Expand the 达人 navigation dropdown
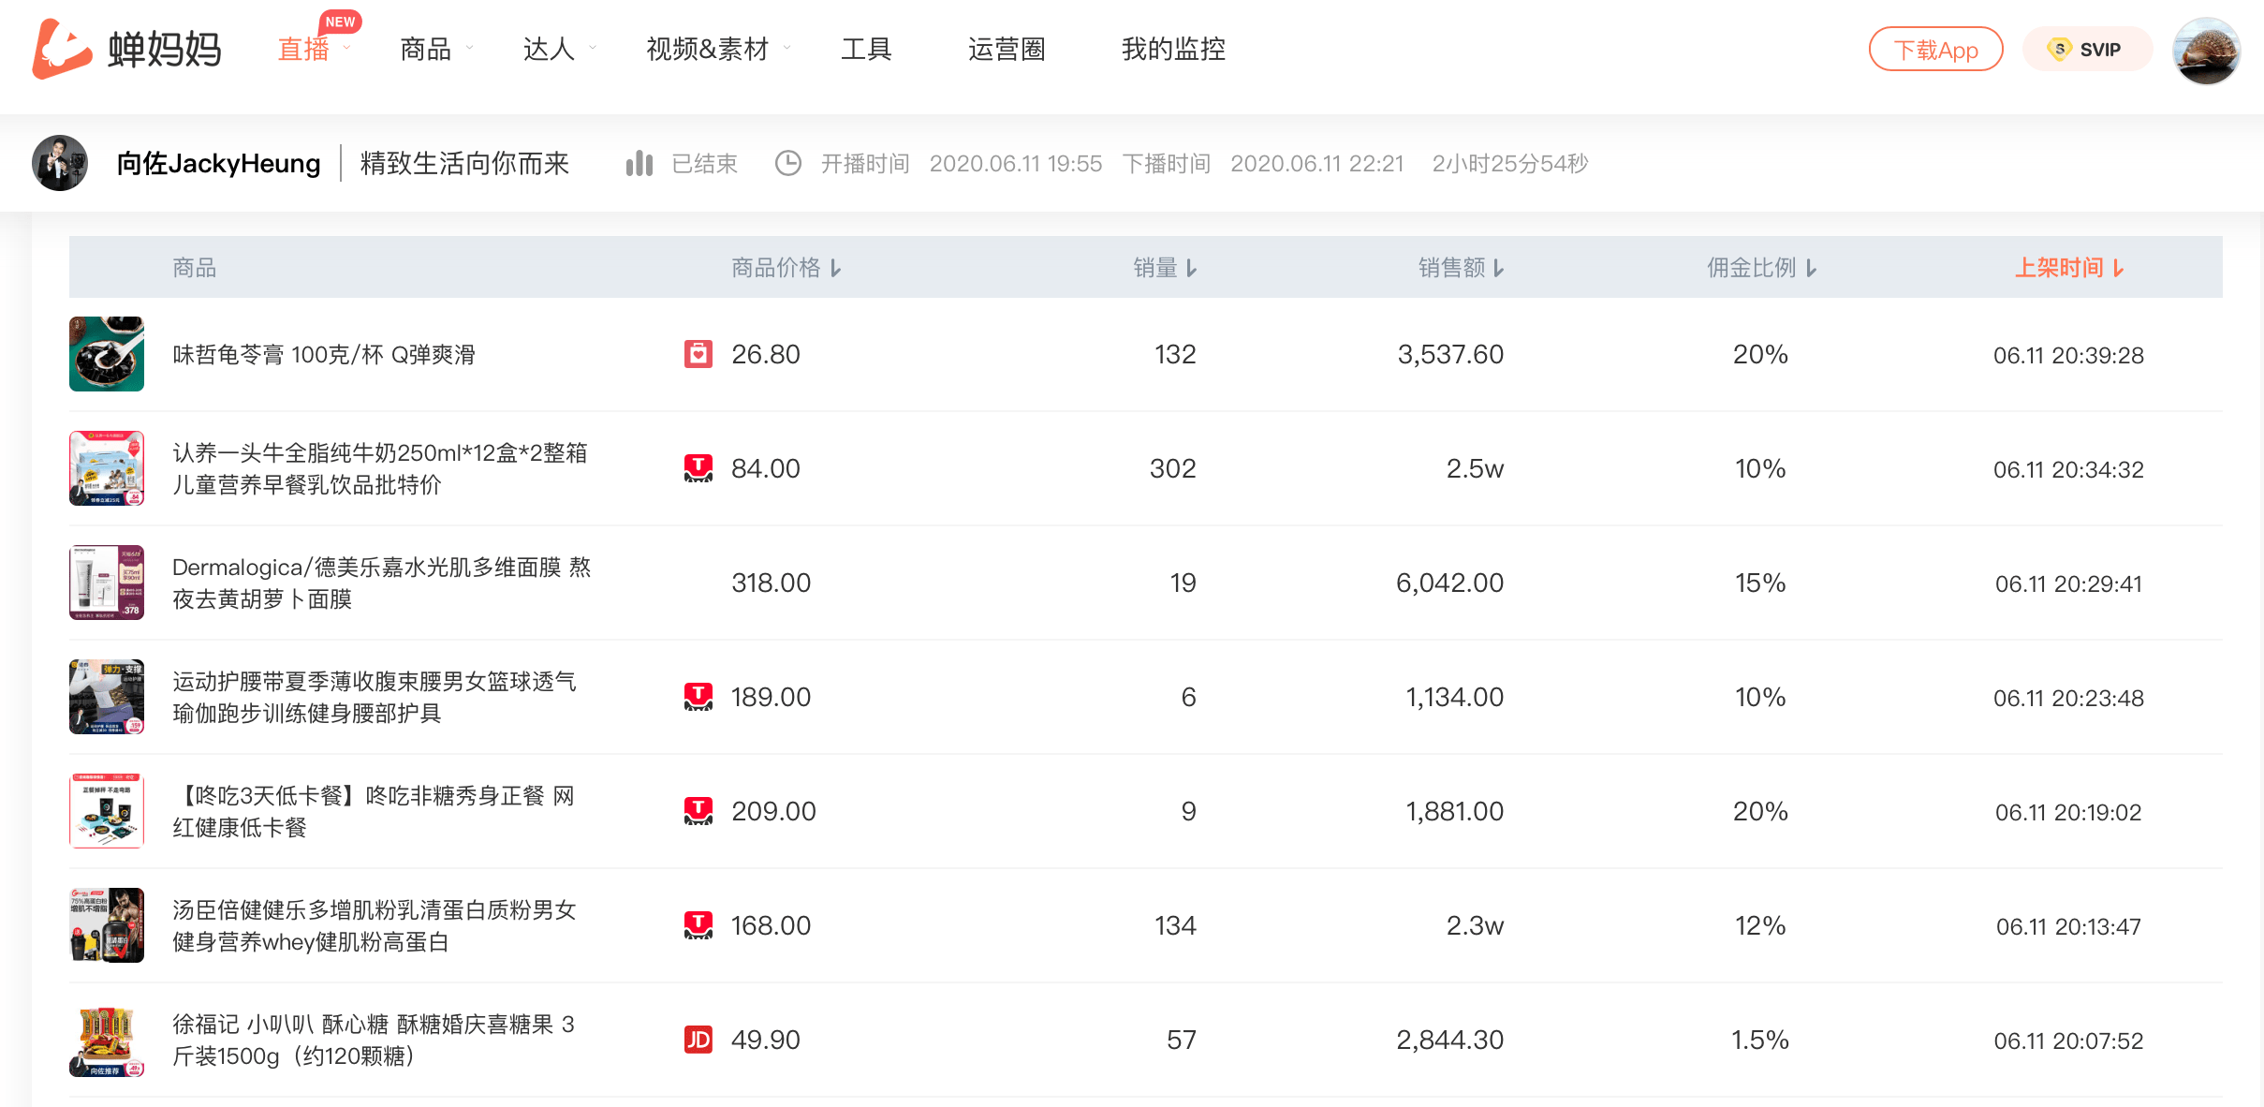This screenshot has height=1107, width=2264. (x=559, y=49)
